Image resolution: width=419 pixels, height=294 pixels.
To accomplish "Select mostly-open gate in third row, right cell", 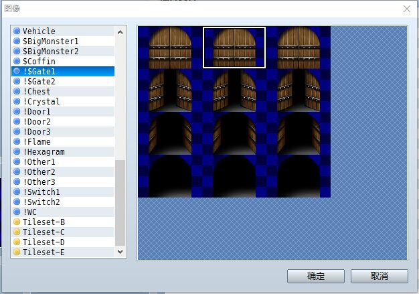I will pyautogui.click(x=299, y=133).
